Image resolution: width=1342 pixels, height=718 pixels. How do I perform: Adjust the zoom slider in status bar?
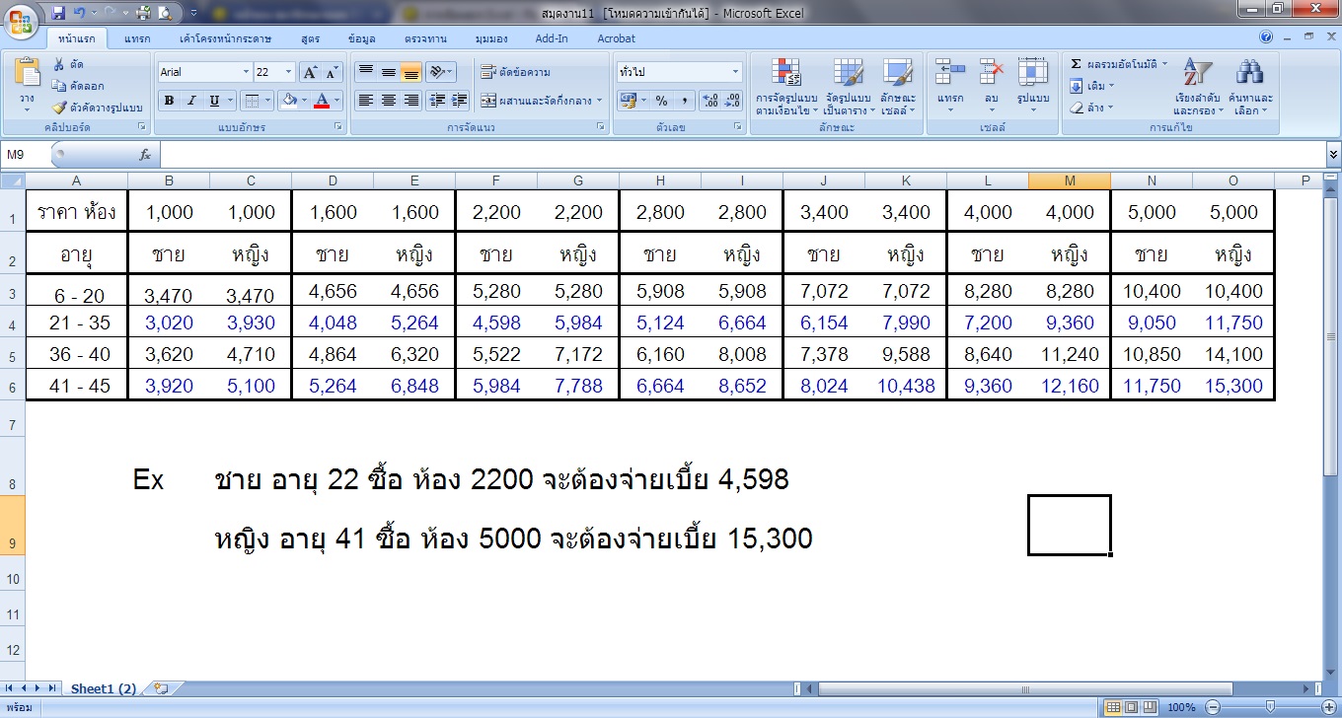(x=1271, y=707)
